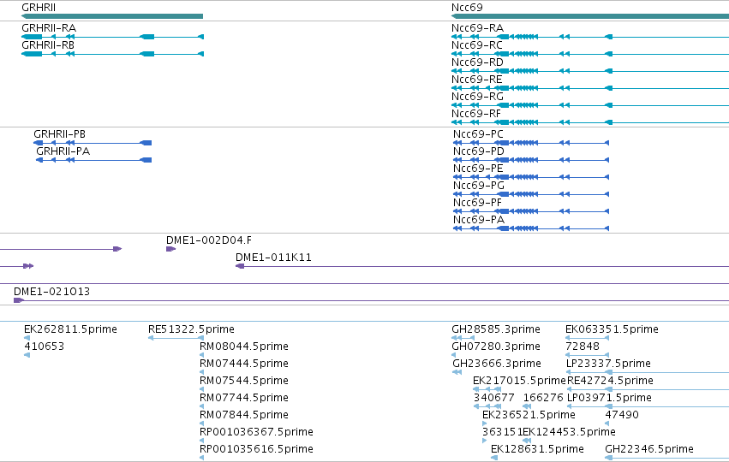
Task: Select the LP23337.5prime EST label
Action: coord(608,364)
